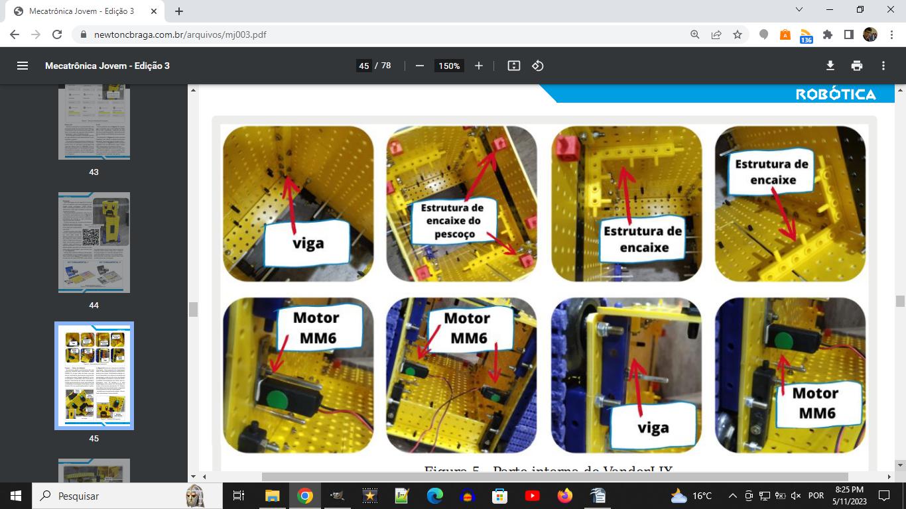Open Microsoft Edge from the taskbar
Screen dimensions: 906x509
pos(434,496)
